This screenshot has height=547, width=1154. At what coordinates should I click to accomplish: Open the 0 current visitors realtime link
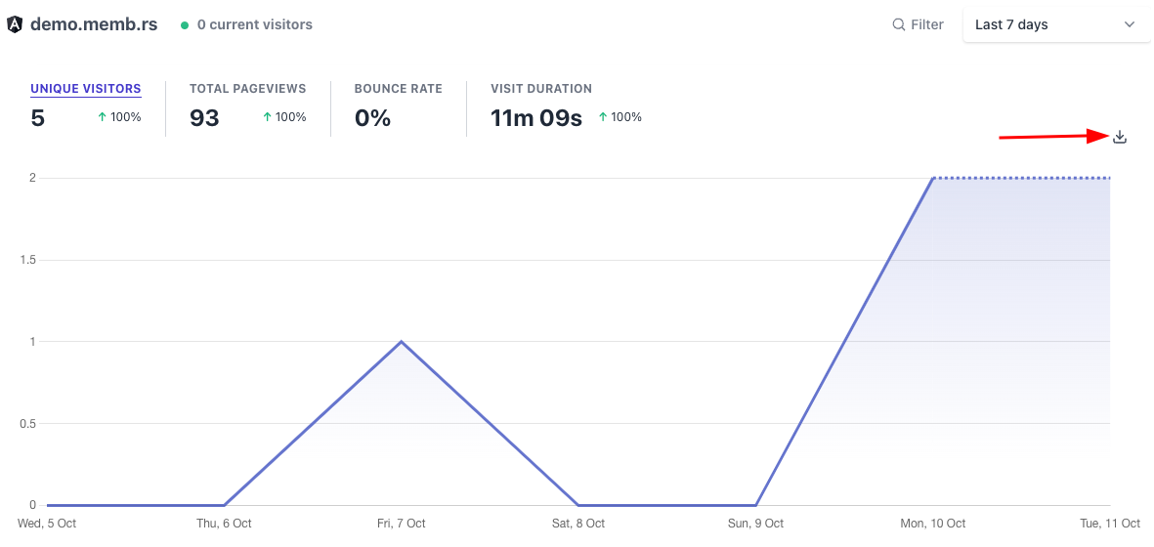point(254,24)
